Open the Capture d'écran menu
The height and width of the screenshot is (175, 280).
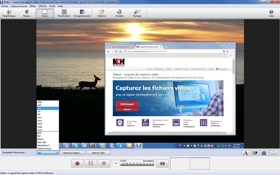point(19,6)
